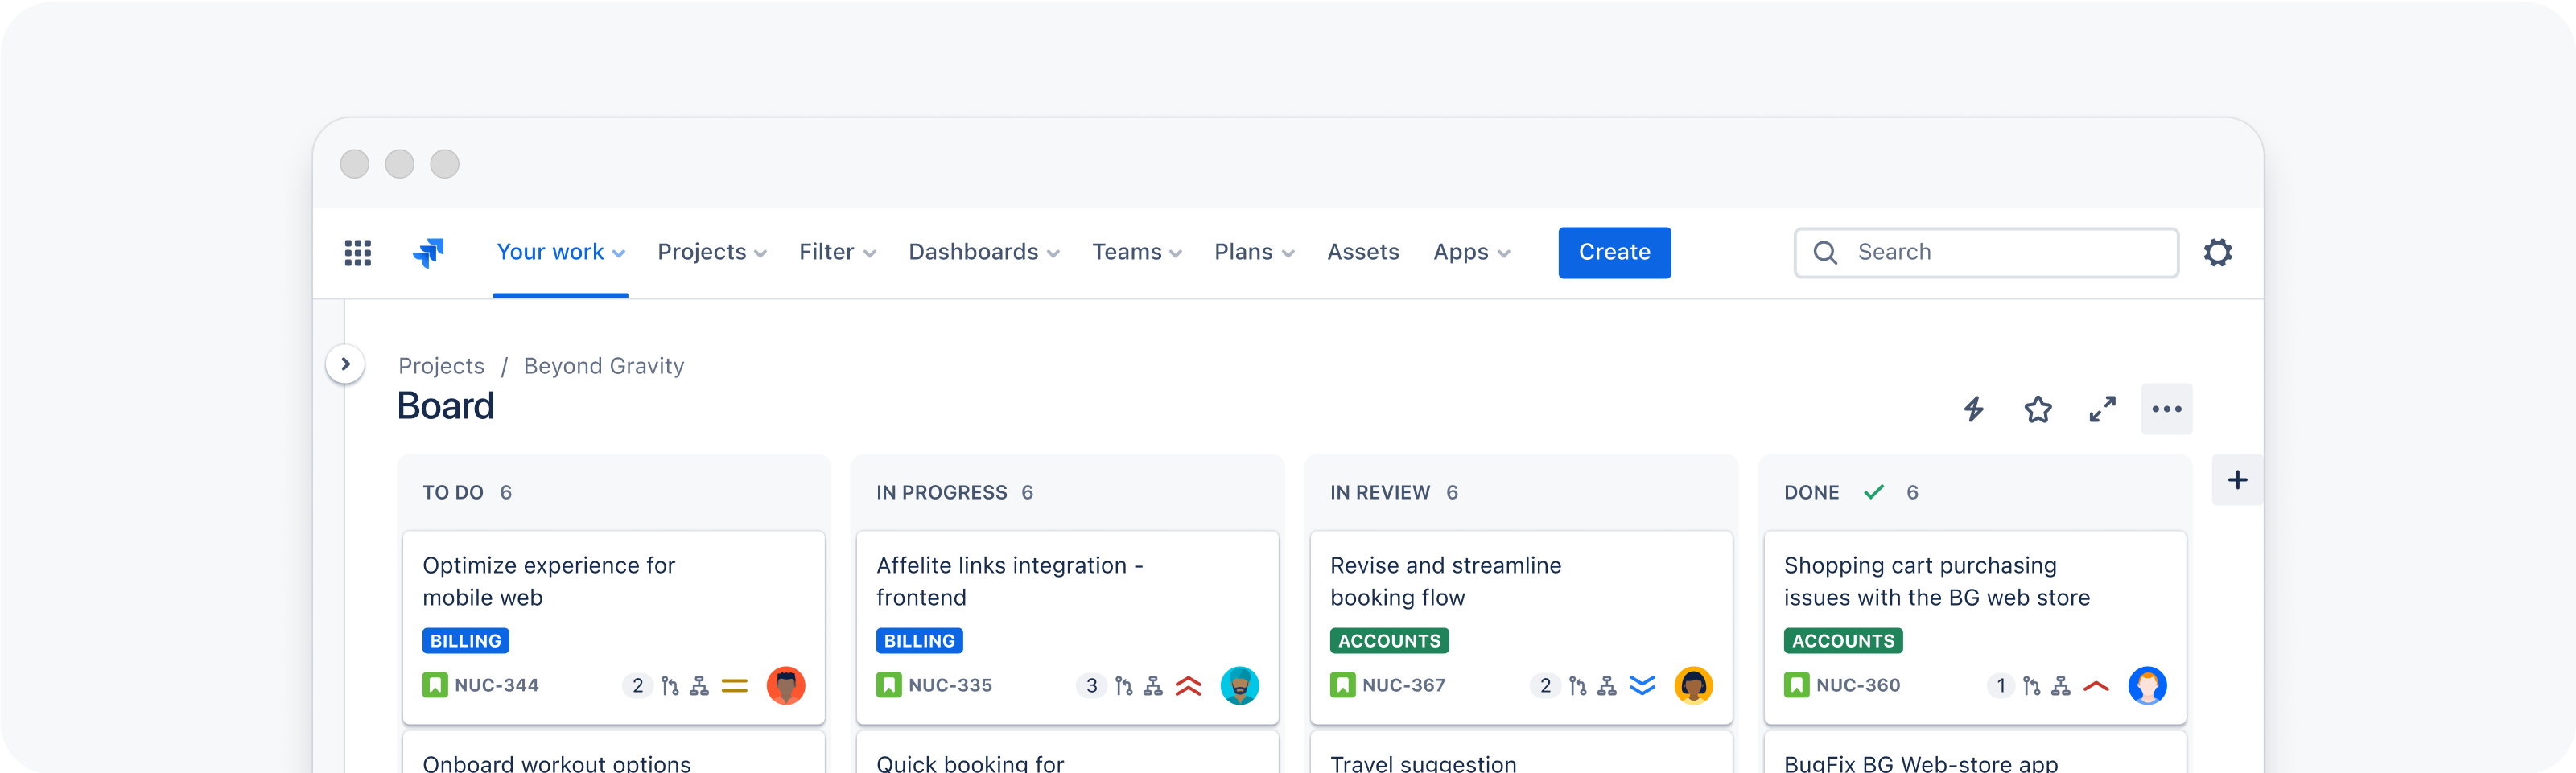Open the Teams dropdown menu
This screenshot has width=2576, height=773.
[x=1137, y=252]
